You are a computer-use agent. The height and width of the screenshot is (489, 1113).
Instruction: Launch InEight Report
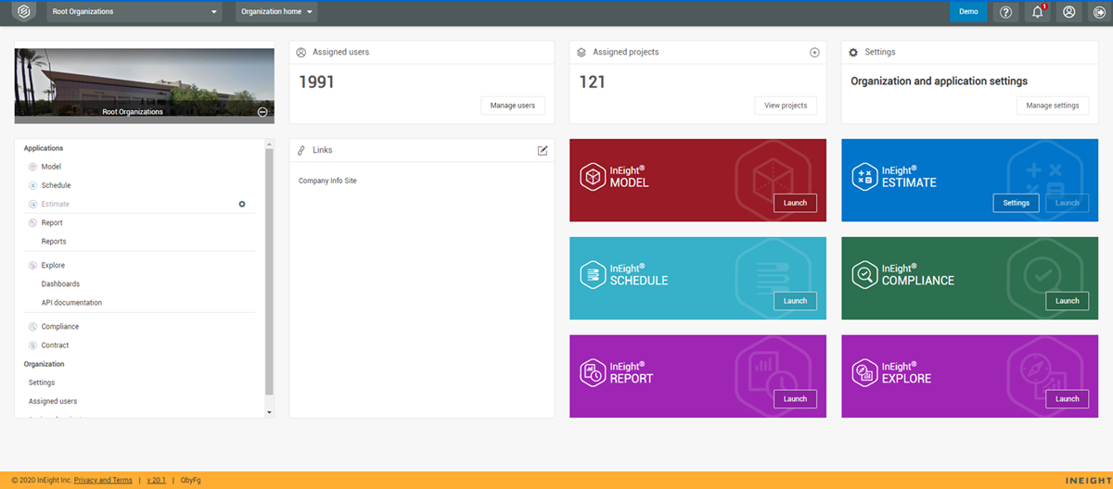point(795,399)
